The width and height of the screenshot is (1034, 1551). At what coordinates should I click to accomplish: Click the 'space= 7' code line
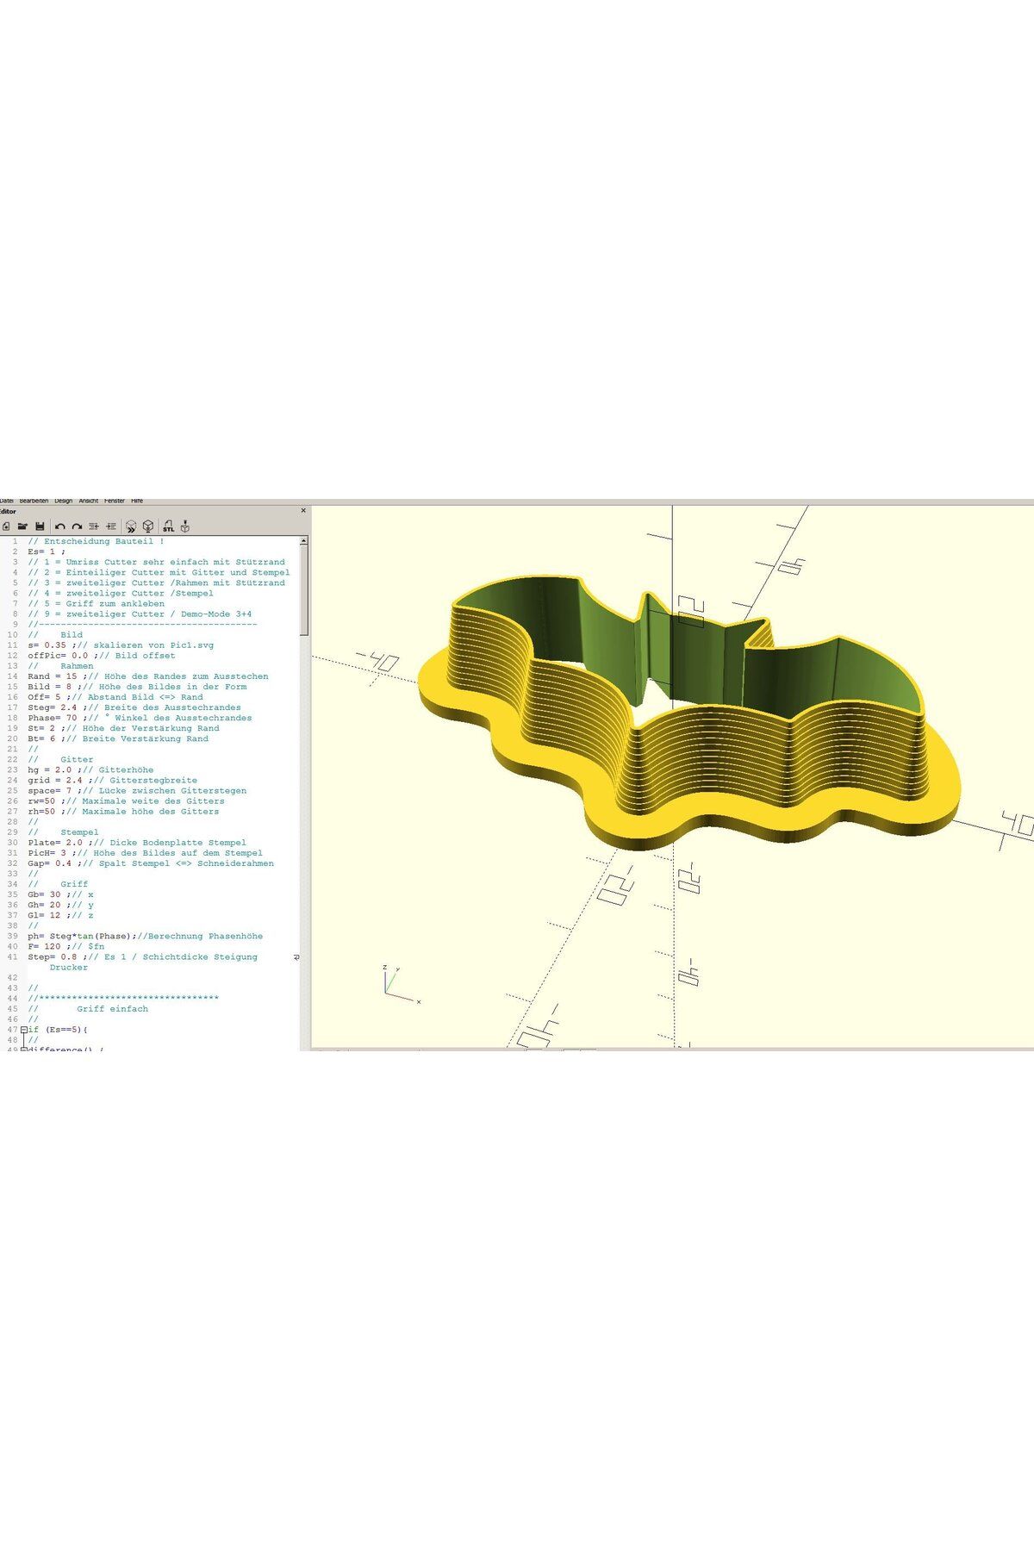tap(137, 790)
